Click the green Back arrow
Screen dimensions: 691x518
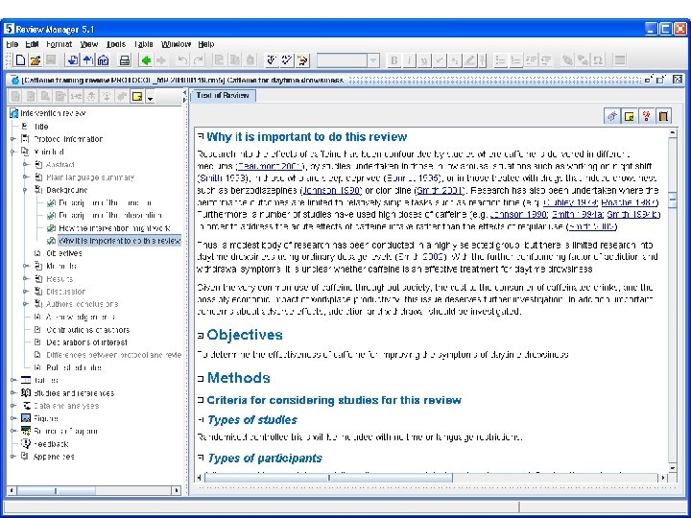(x=146, y=60)
